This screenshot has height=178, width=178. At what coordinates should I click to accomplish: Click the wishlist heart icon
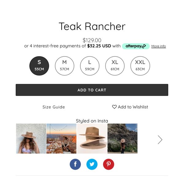[x=114, y=107]
